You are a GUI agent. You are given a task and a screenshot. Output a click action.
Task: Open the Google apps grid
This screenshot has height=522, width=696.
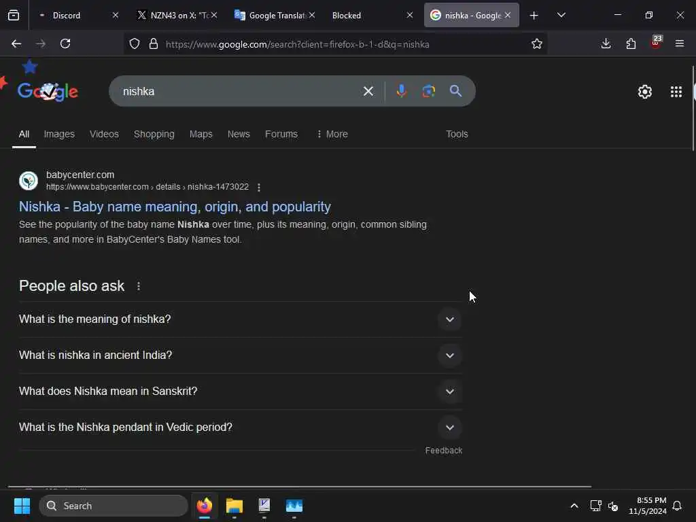pos(676,92)
